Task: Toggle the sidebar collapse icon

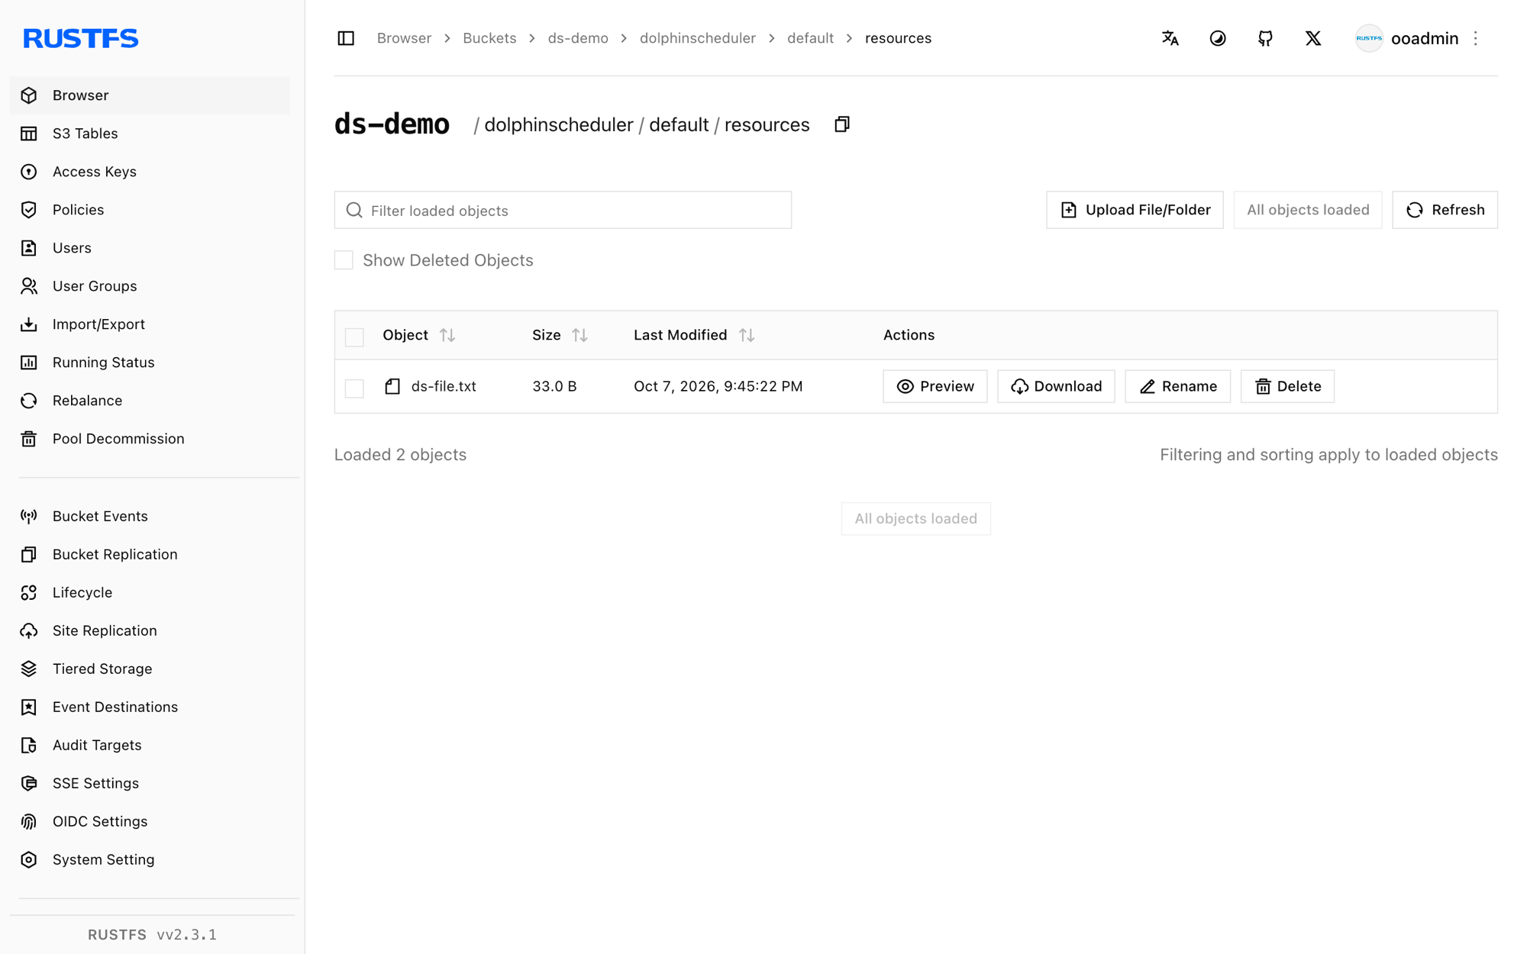Action: pyautogui.click(x=346, y=38)
